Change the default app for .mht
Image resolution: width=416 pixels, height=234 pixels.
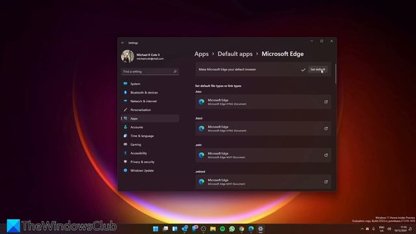tap(263, 155)
